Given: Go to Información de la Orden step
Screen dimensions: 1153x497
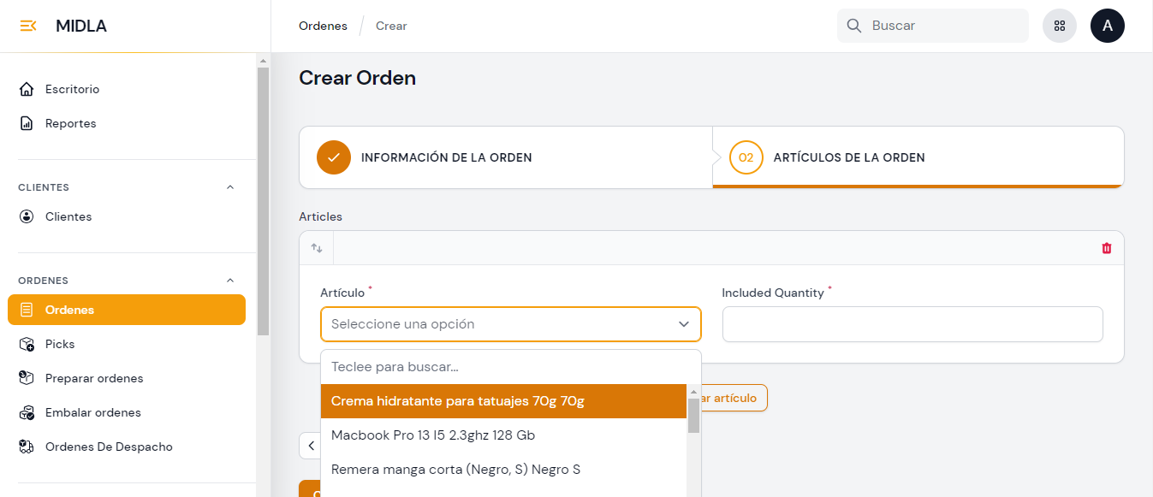Looking at the screenshot, I should [x=445, y=157].
